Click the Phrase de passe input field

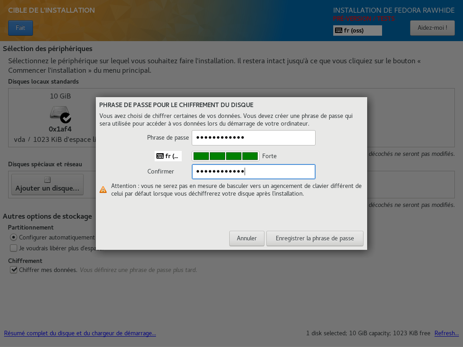coord(253,138)
